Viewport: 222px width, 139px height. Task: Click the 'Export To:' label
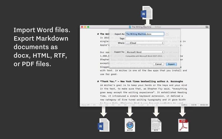119,52
